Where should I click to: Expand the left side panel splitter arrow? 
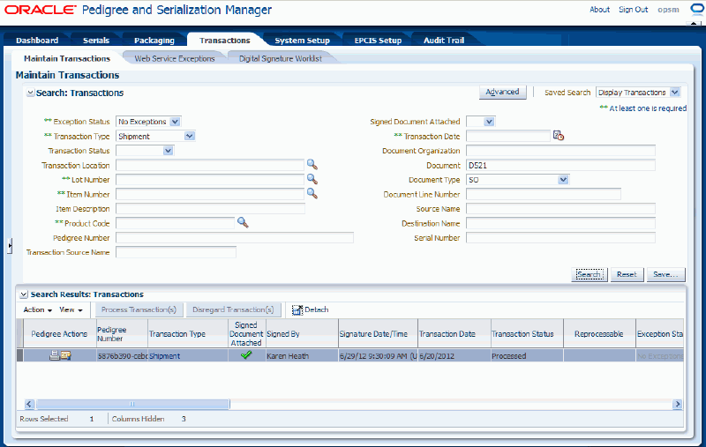10,245
